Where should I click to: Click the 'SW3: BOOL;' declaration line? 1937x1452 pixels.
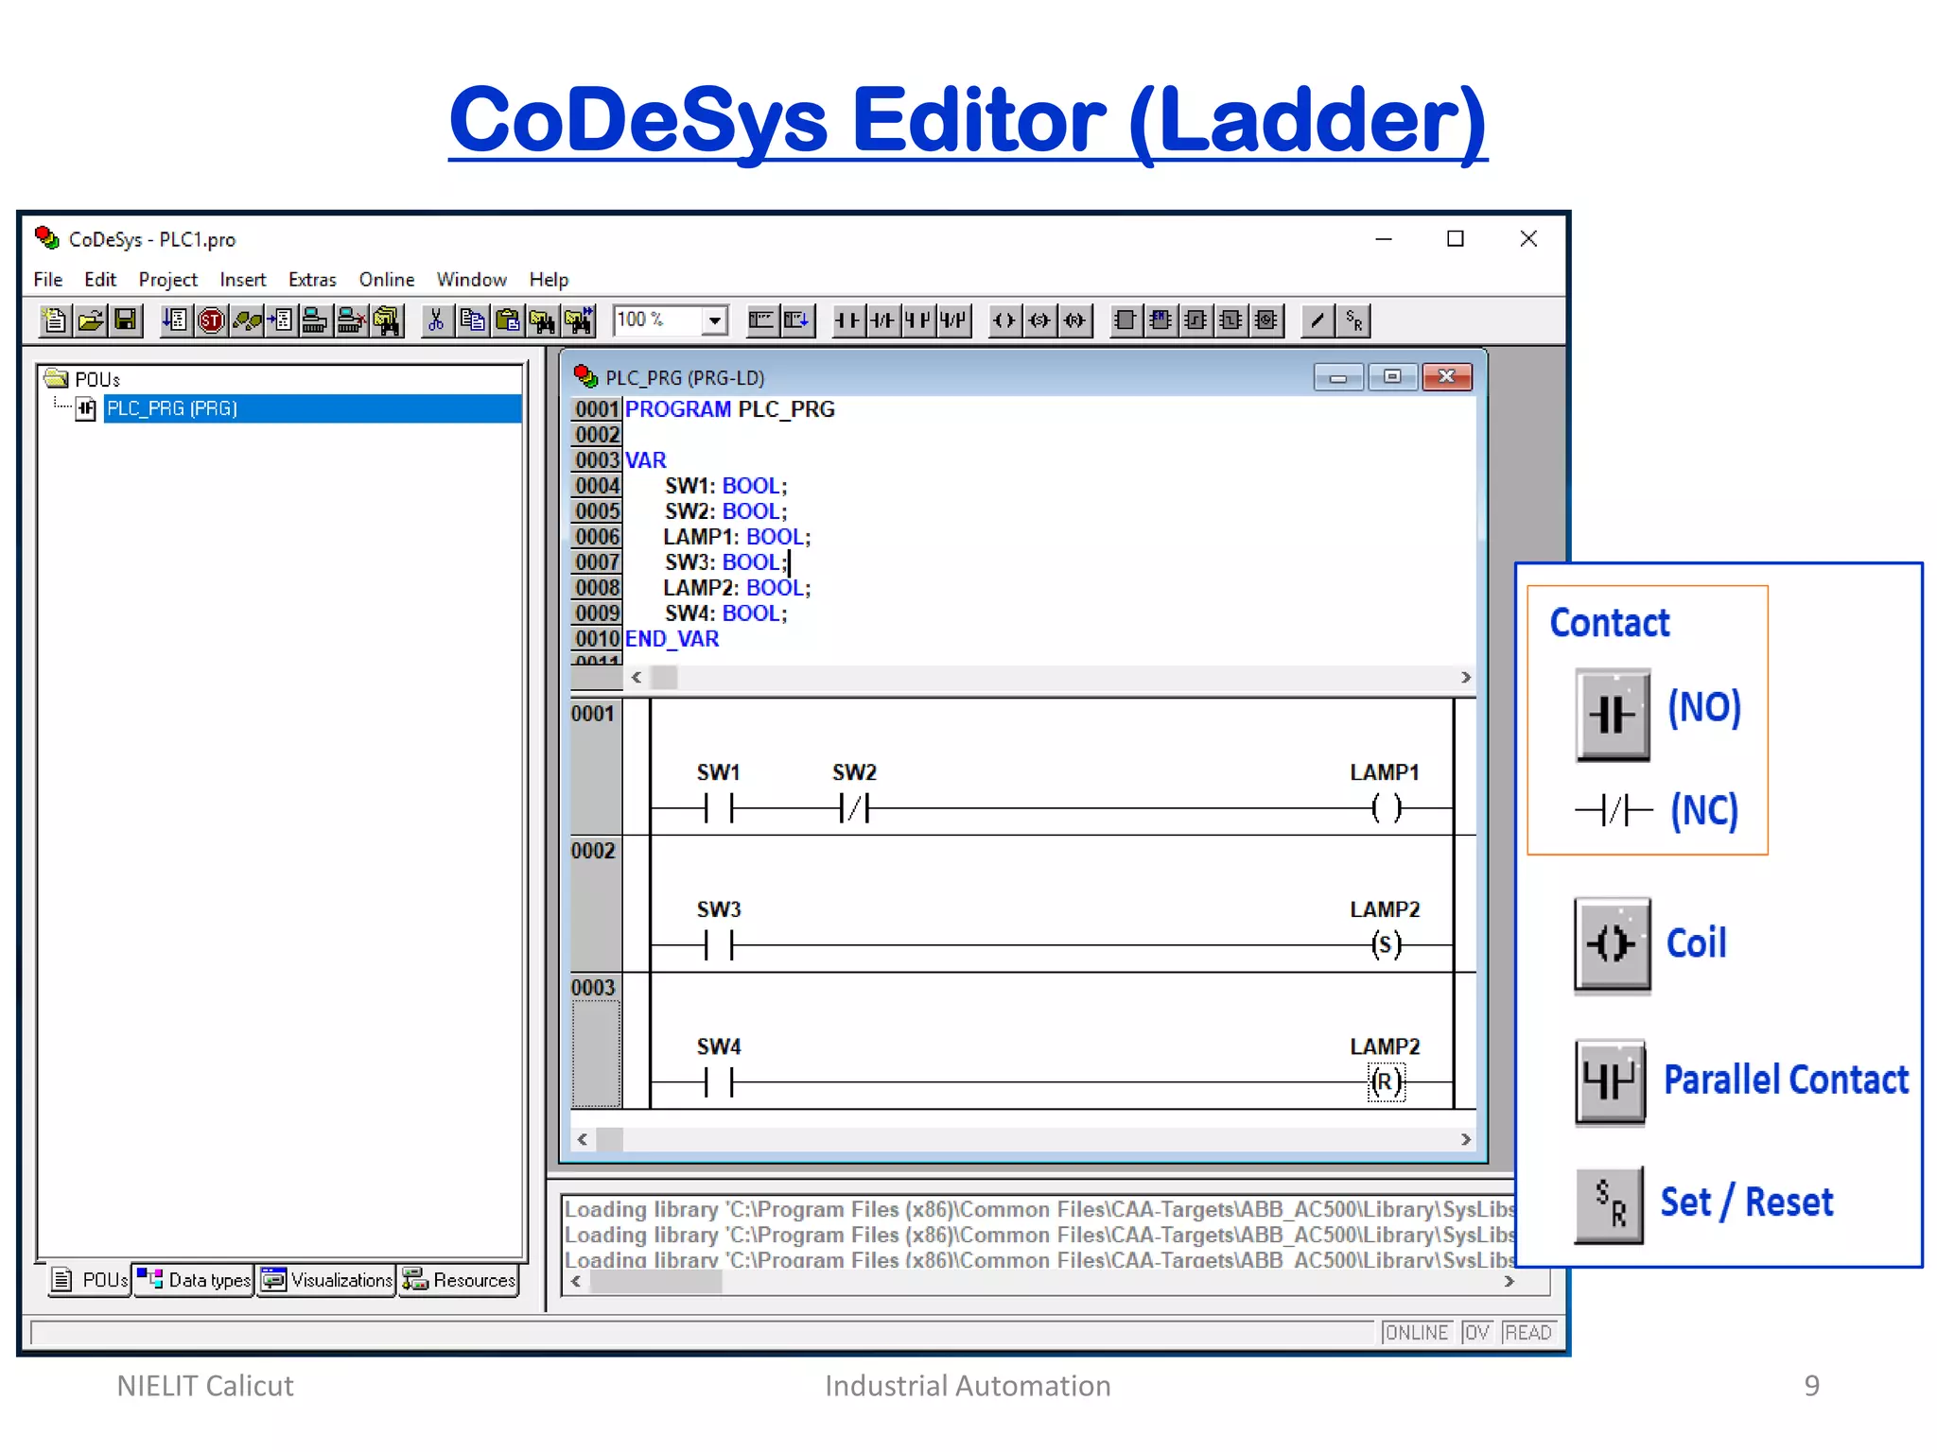[725, 562]
